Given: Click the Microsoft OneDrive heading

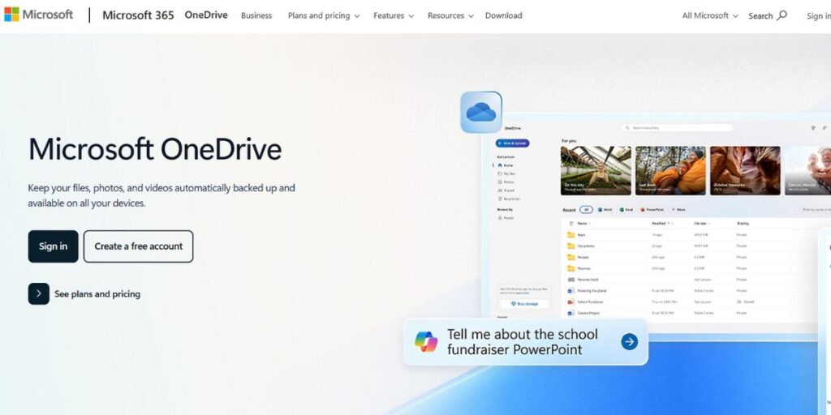Looking at the screenshot, I should 155,149.
